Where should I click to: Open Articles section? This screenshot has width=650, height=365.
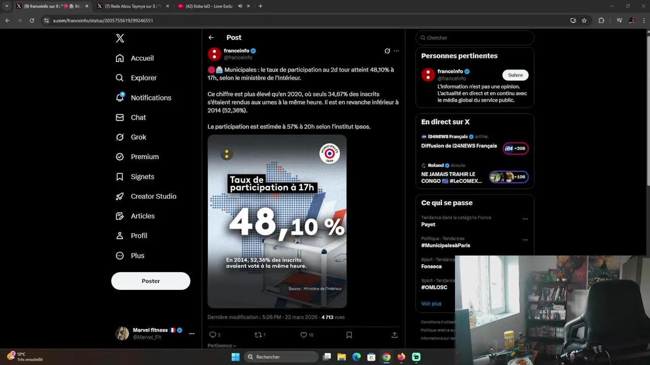click(x=135, y=216)
